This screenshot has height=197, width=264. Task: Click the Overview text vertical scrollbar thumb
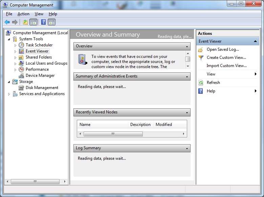[x=188, y=59]
